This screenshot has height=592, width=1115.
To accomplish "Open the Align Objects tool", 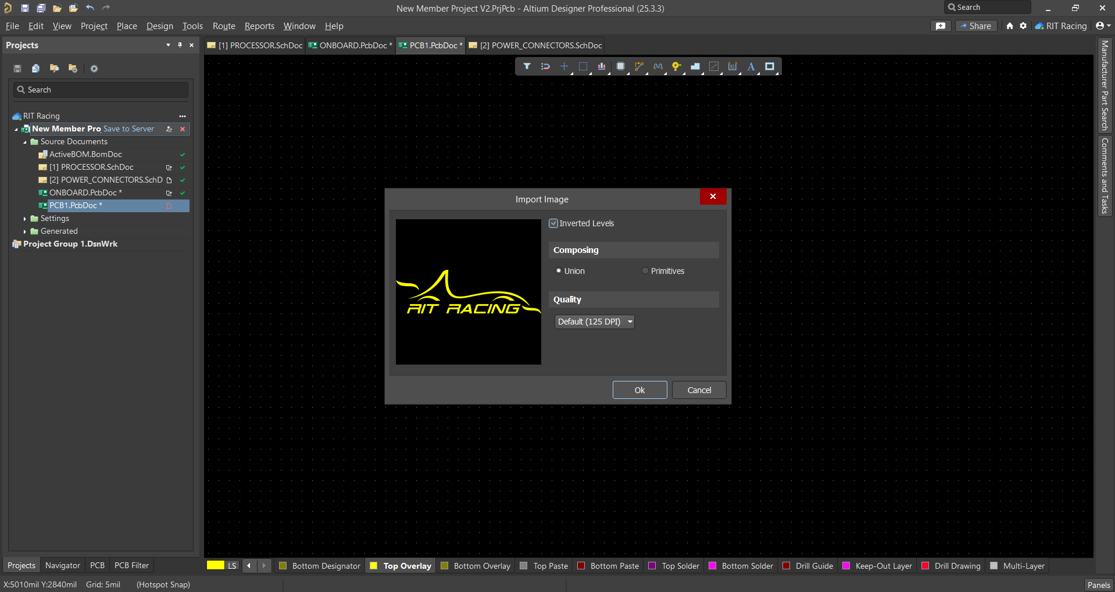I will (602, 66).
